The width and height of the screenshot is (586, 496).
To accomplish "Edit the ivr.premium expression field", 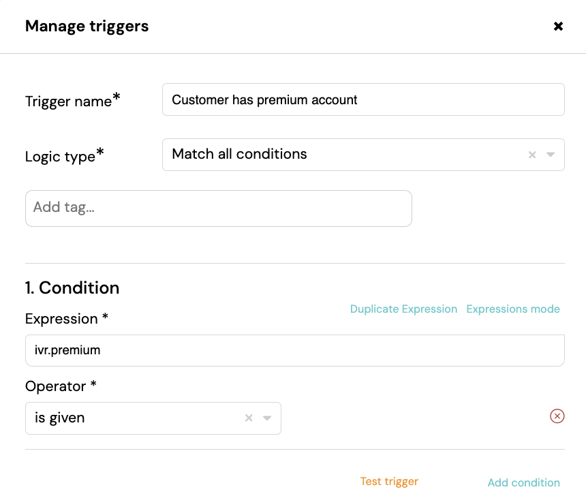I will [295, 350].
